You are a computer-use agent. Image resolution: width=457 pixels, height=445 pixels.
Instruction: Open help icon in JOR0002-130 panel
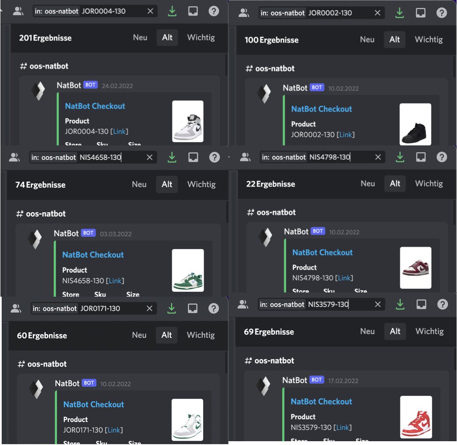(x=441, y=13)
